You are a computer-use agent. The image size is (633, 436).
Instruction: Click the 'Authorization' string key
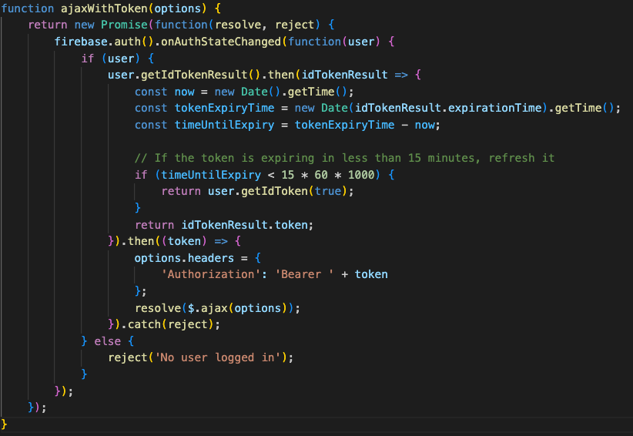(x=211, y=274)
